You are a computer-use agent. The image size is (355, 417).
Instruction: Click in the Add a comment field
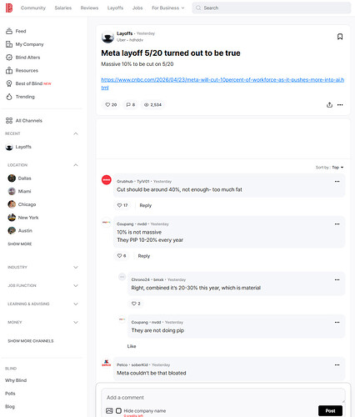[x=223, y=397]
